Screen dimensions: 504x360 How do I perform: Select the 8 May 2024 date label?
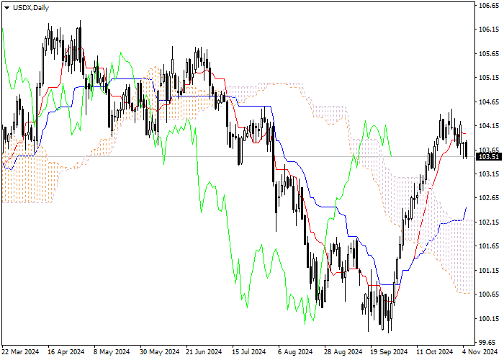pos(112,352)
